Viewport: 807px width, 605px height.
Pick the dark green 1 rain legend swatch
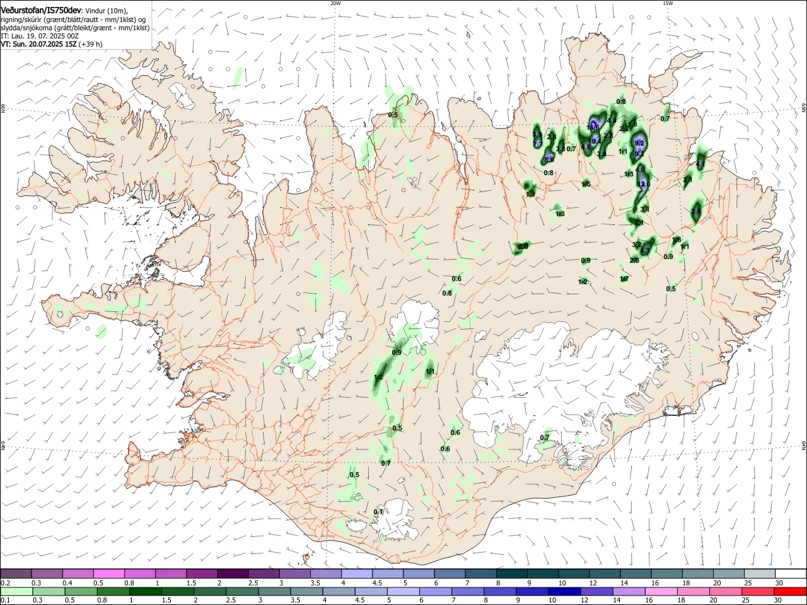tap(145, 591)
